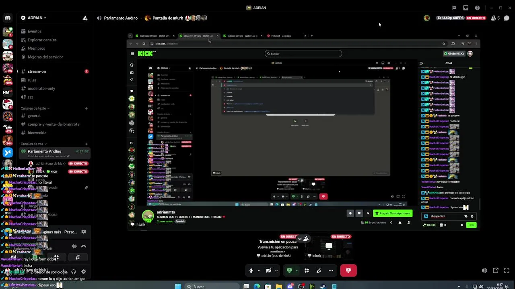This screenshot has height=289, width=515.
Task: Click the red disconnect call button
Action: pos(348,271)
